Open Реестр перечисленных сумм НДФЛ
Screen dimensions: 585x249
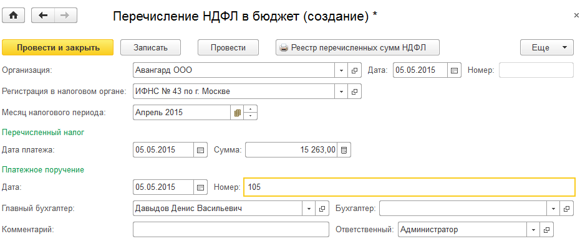click(358, 47)
